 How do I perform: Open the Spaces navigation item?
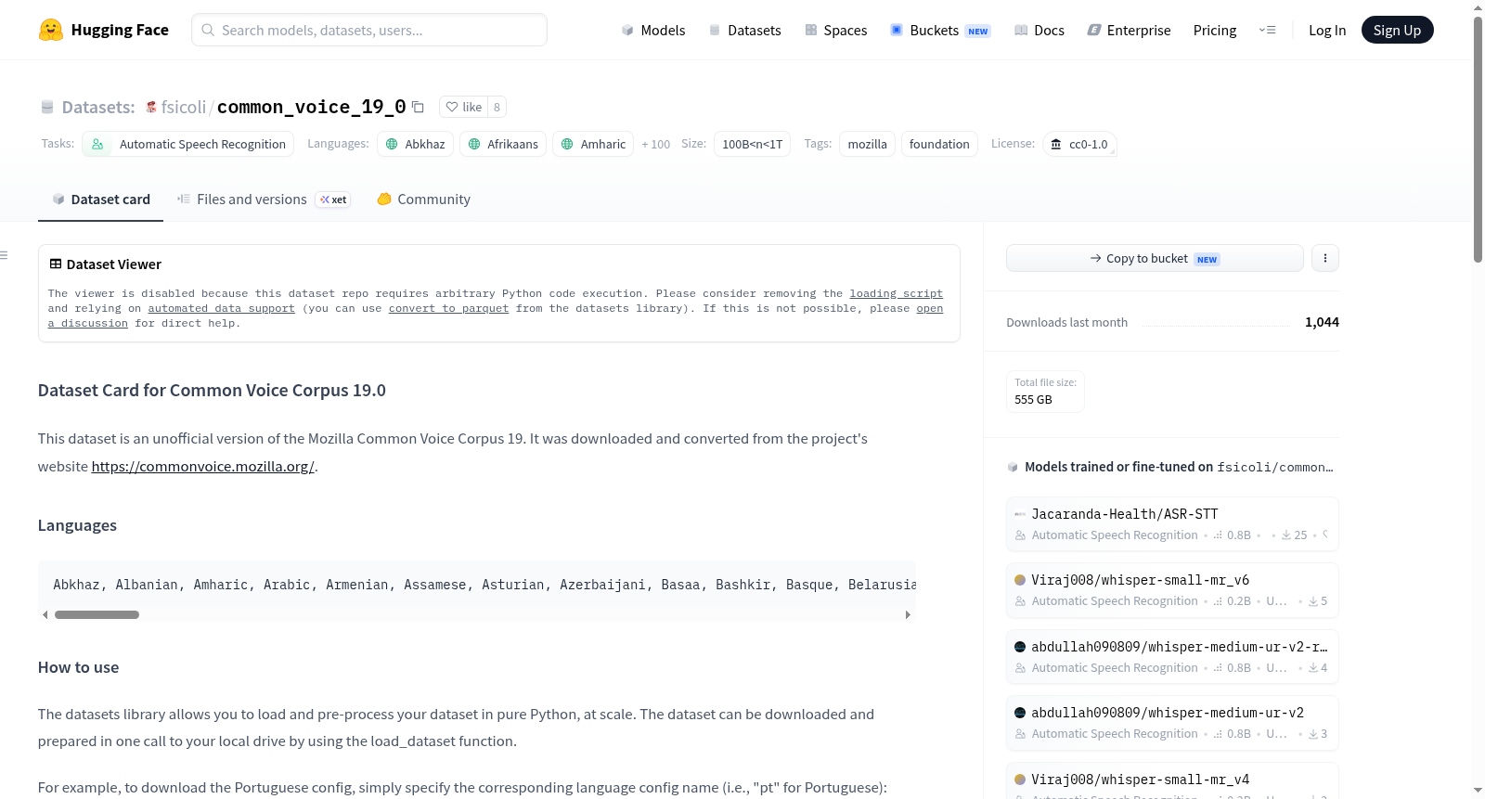835,30
